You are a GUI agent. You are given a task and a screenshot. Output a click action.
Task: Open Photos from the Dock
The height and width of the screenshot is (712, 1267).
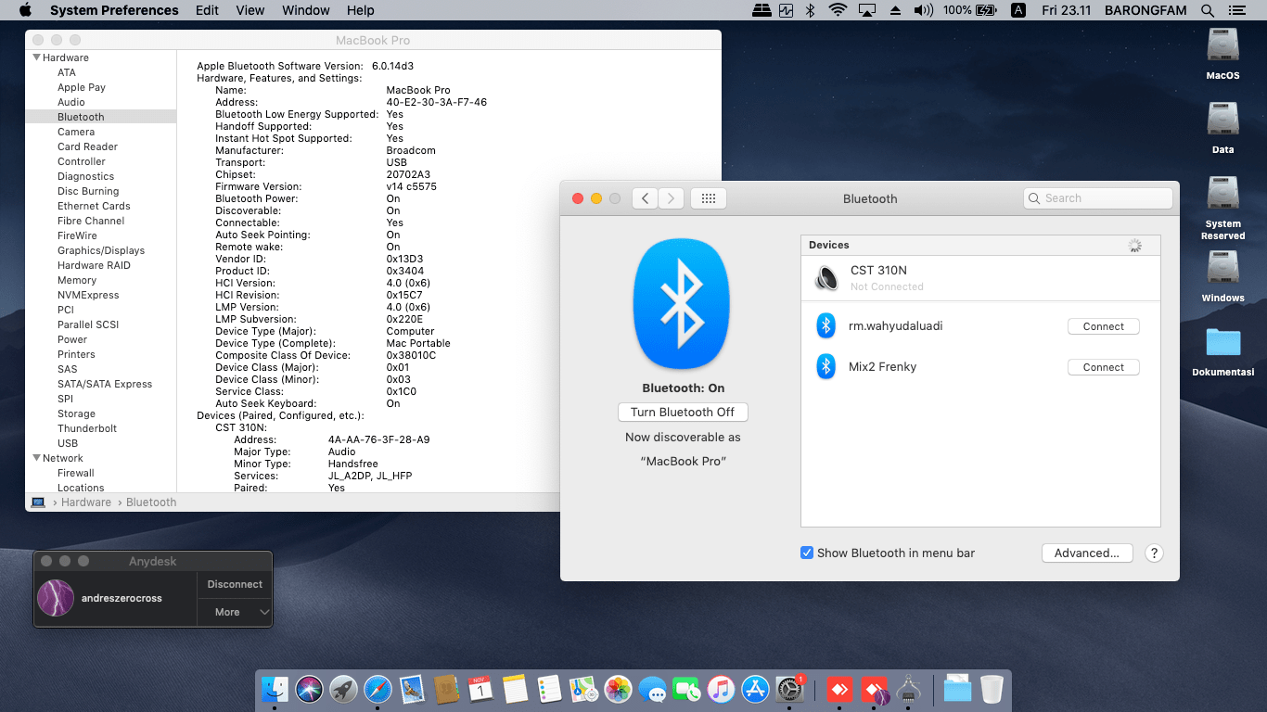coord(618,689)
